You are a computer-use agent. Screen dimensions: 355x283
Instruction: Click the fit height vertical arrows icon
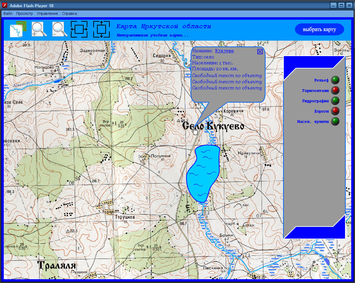101,29
